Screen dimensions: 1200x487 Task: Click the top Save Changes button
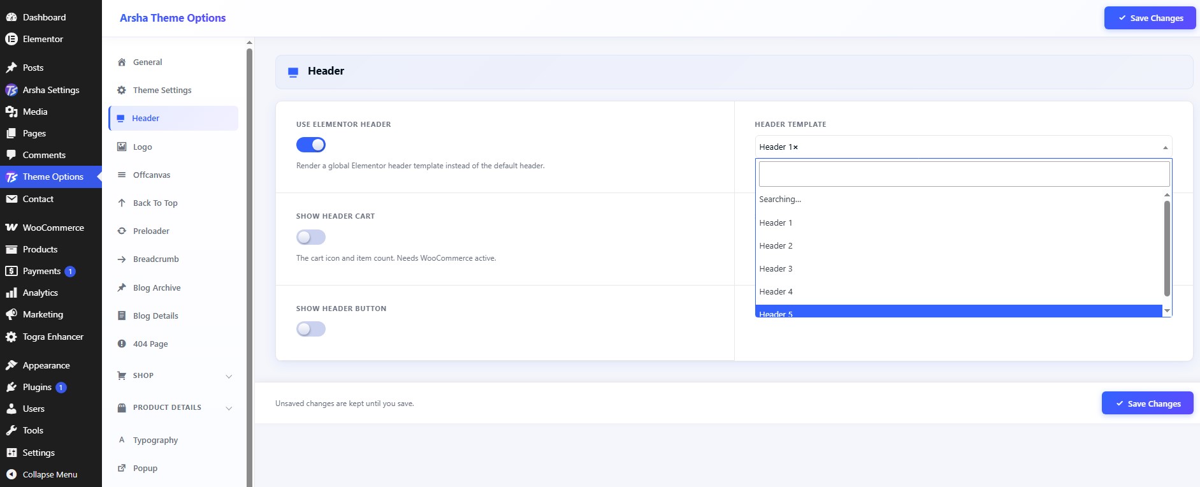[1150, 18]
